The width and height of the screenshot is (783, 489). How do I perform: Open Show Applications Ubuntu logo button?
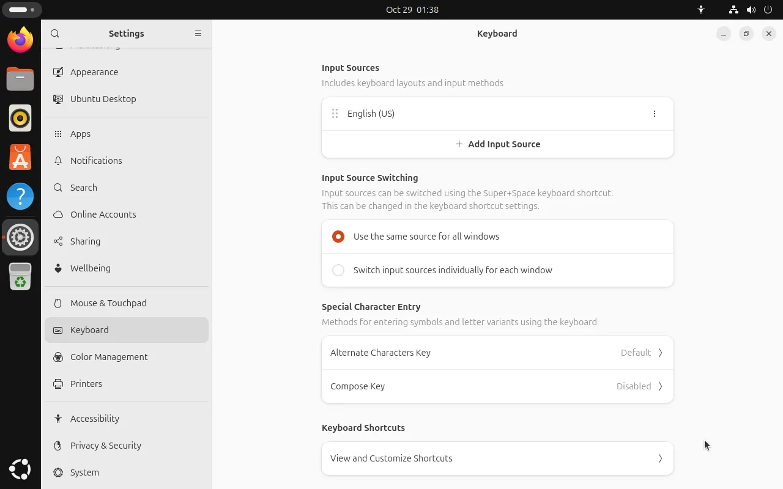tap(20, 469)
